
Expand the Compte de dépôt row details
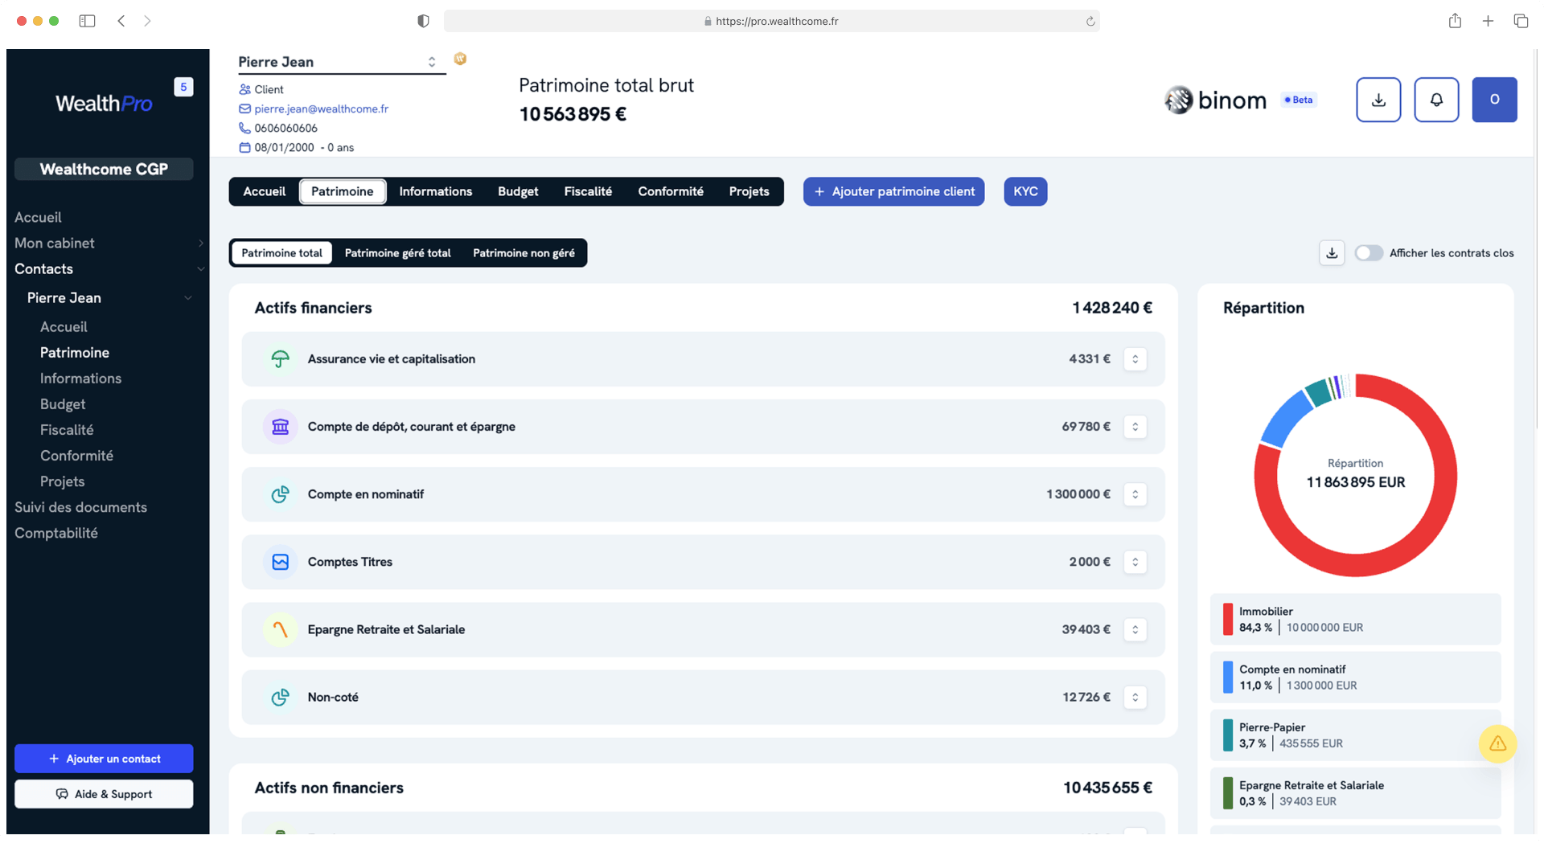(x=1135, y=427)
